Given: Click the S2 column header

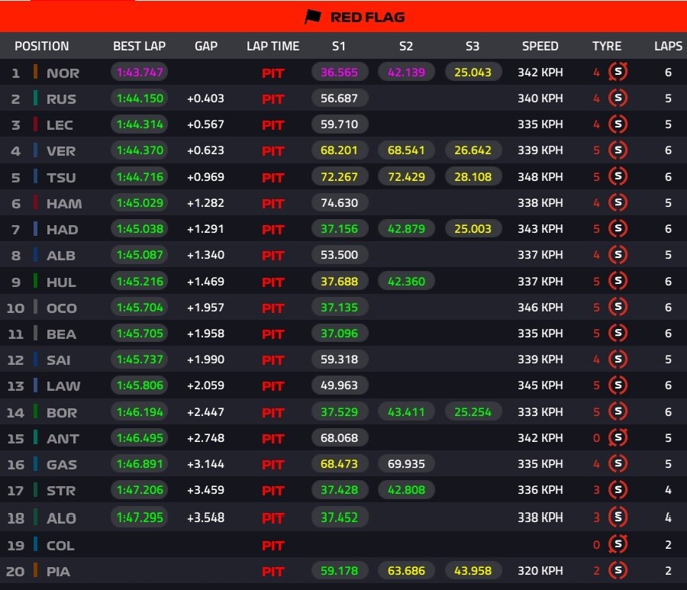Looking at the screenshot, I should point(406,46).
